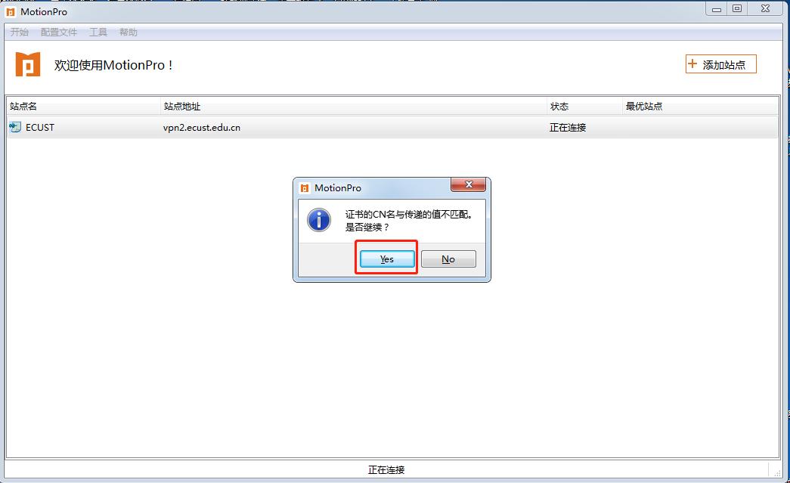Click the orange MotionPro logo
The height and width of the screenshot is (483, 790).
point(28,64)
